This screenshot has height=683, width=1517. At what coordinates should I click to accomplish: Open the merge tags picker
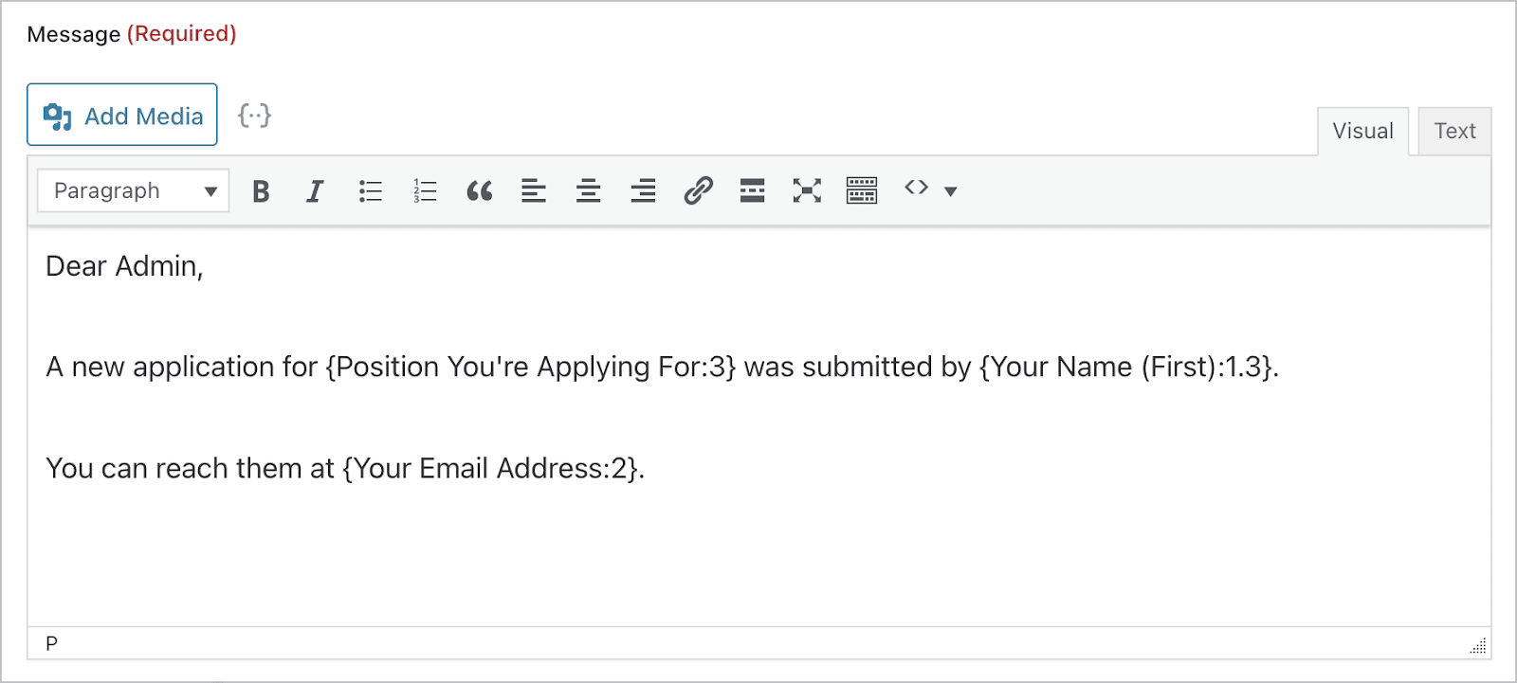(x=253, y=114)
